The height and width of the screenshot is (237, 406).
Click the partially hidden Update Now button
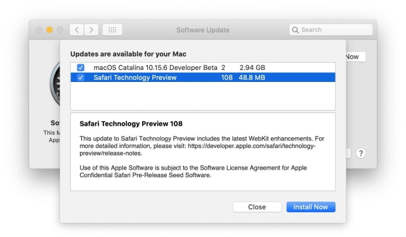(x=356, y=57)
